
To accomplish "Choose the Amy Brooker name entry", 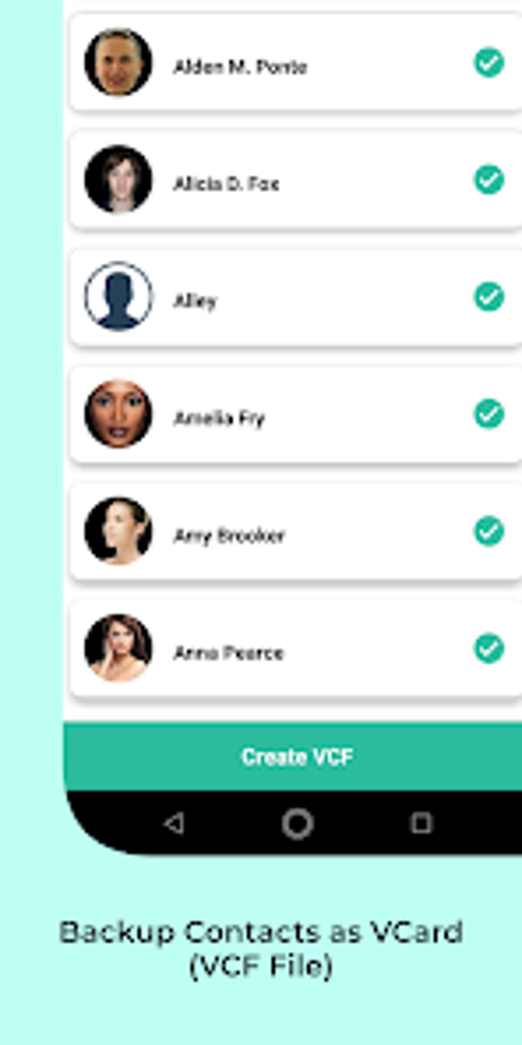I will pyautogui.click(x=229, y=536).
